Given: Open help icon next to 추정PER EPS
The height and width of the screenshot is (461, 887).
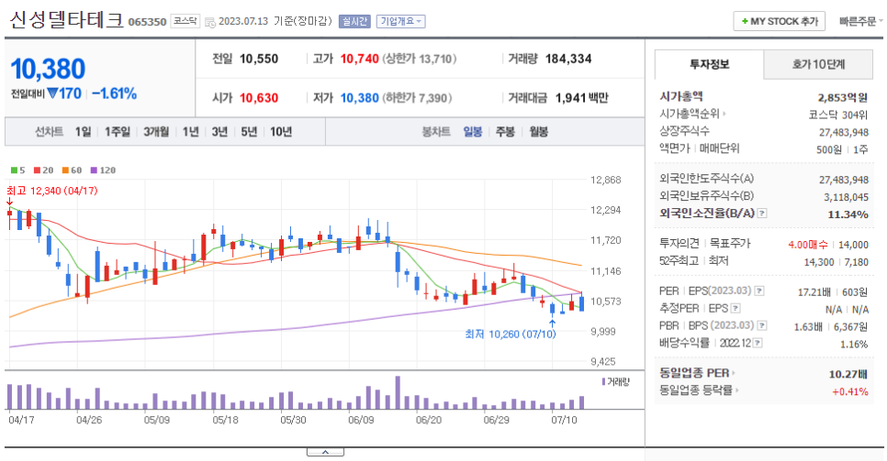Looking at the screenshot, I should [735, 309].
